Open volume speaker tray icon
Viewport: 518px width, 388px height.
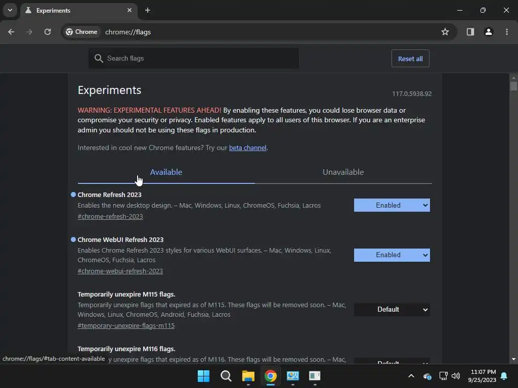point(456,376)
